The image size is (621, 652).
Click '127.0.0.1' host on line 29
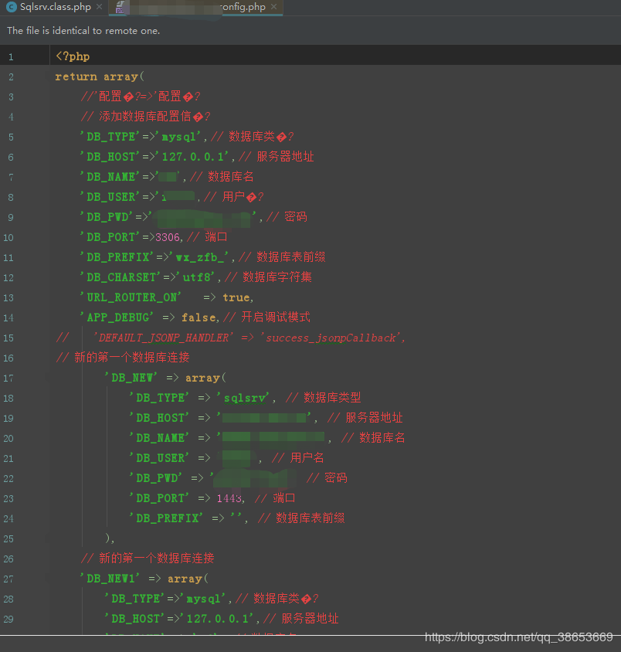pos(217,619)
